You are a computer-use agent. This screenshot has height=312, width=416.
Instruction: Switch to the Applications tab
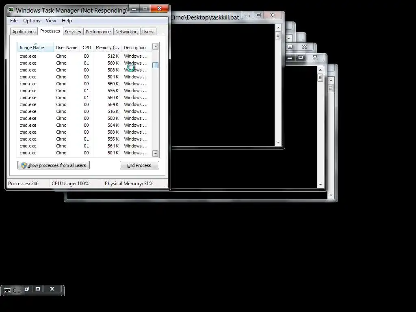coord(24,32)
